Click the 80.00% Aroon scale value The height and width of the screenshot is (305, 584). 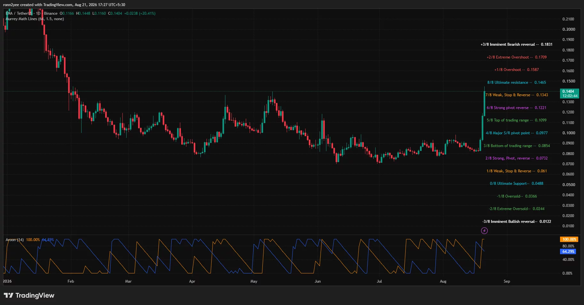(568, 246)
